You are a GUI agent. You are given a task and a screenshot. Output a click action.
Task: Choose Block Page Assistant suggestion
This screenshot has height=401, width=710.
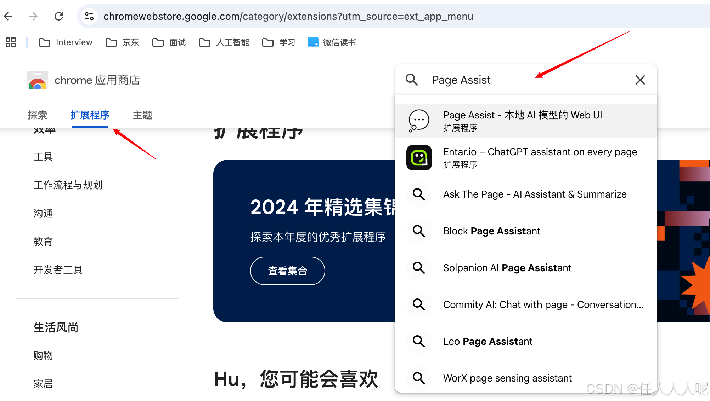point(526,231)
